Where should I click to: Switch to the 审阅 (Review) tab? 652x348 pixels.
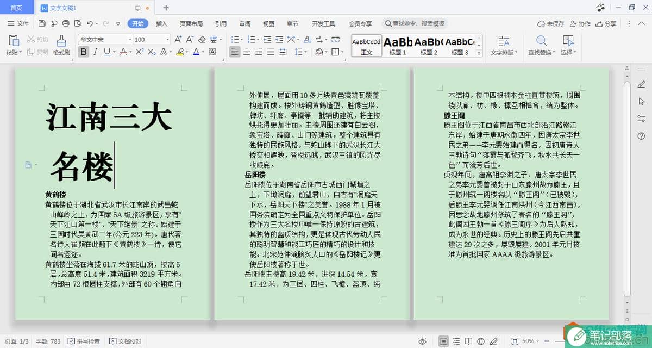pos(244,23)
